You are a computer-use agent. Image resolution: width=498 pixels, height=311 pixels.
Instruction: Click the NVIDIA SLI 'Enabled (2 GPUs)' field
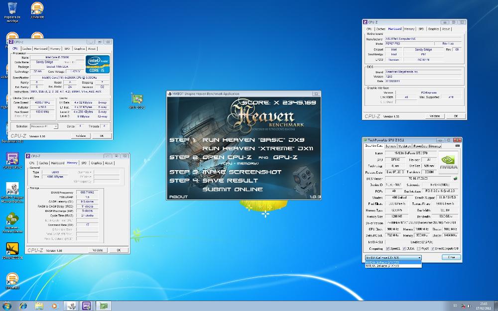pos(421,242)
